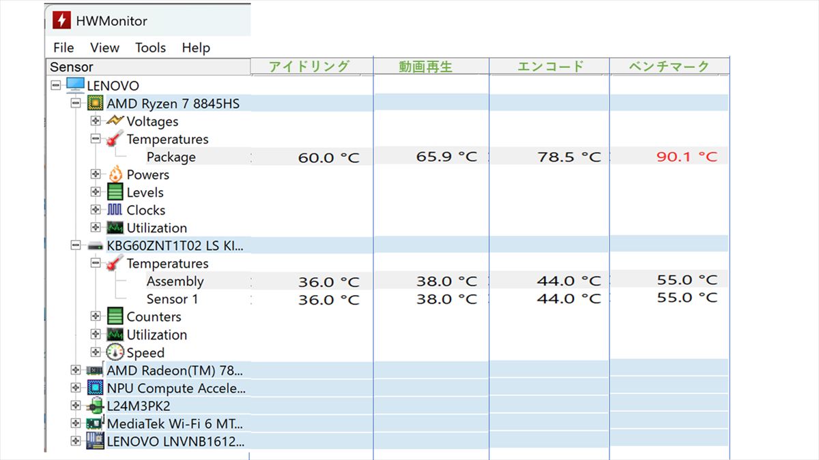Click the LENOVO LNVNB1612 motherboard icon

pyautogui.click(x=96, y=442)
